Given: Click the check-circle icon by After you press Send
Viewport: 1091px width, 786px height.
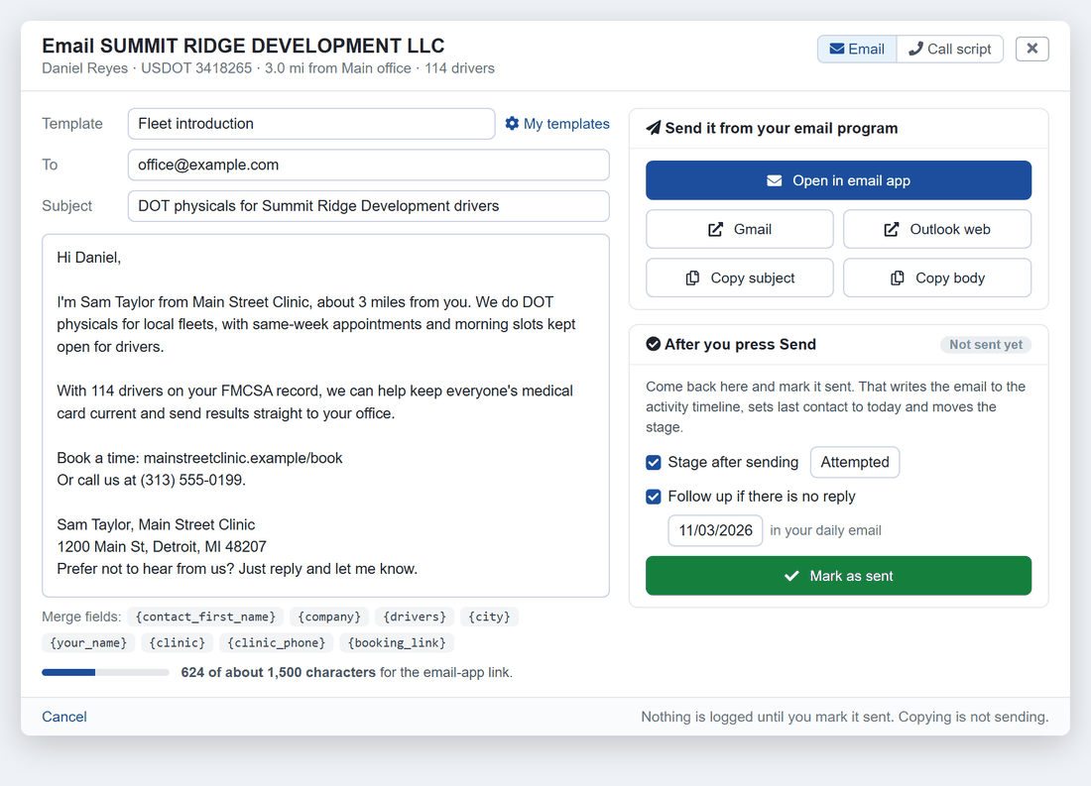Looking at the screenshot, I should click(653, 344).
